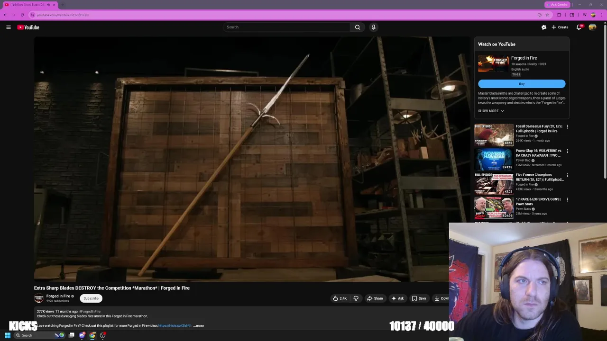Click the Forged in Fire show title
Screen dimensions: 607x341
pos(524,58)
